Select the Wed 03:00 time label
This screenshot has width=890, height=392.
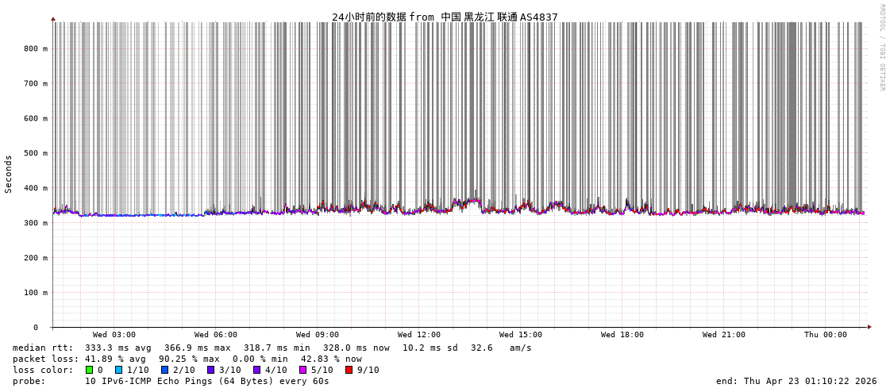pyautogui.click(x=114, y=335)
